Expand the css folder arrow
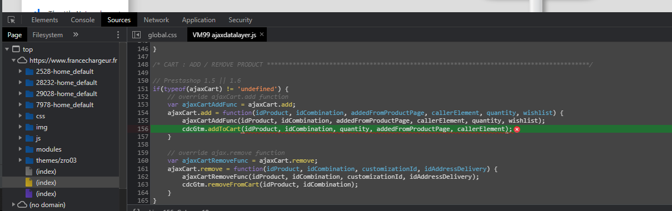This screenshot has height=211, width=672. [x=21, y=116]
